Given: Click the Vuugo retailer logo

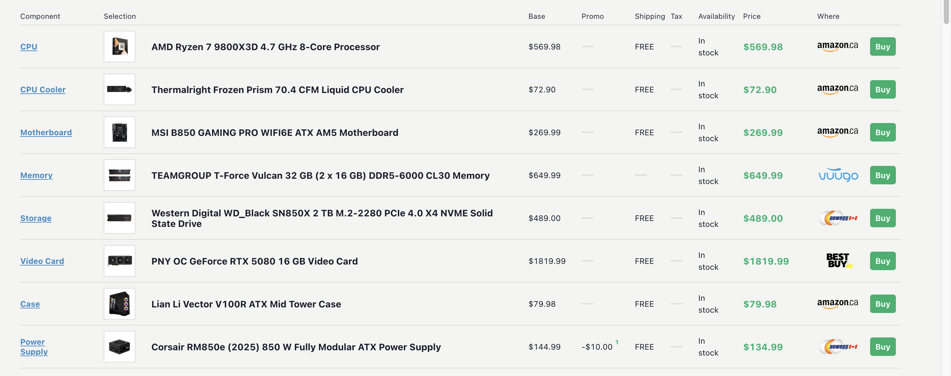Looking at the screenshot, I should point(838,175).
